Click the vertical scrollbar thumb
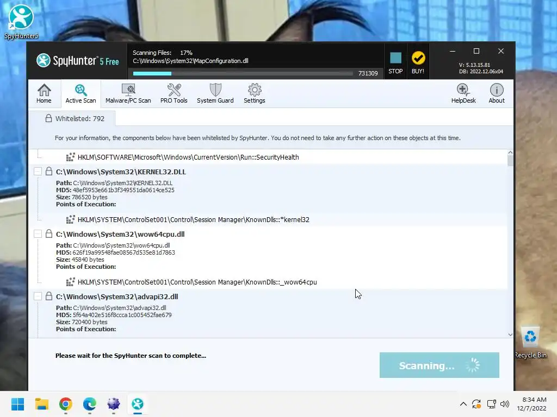Viewport: 557px width, 417px height. click(x=510, y=161)
